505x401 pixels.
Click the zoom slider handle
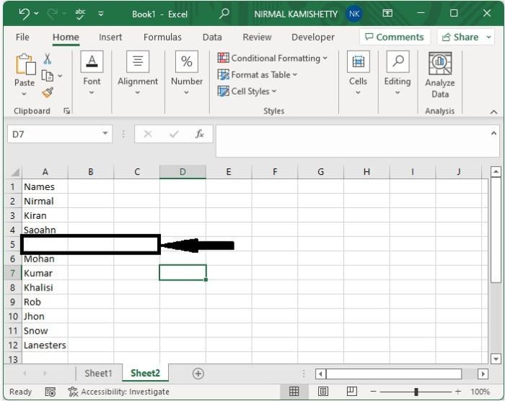416,392
